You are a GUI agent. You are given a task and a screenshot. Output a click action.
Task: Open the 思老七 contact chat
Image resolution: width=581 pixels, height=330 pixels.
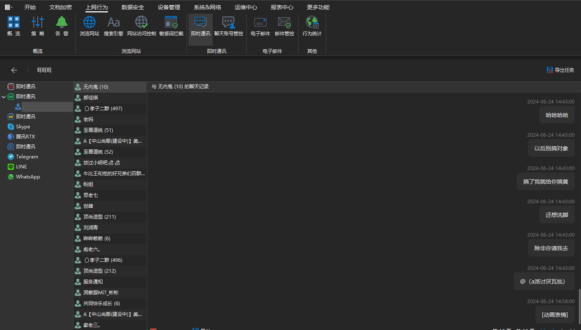(110, 195)
